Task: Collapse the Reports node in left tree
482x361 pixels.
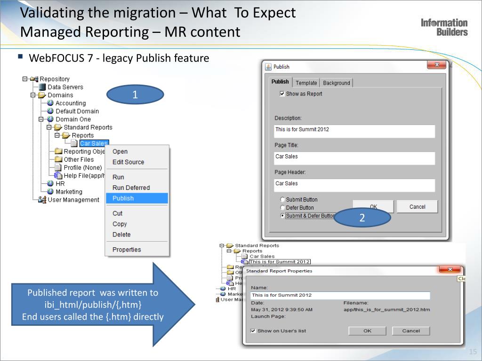Action: [57, 135]
